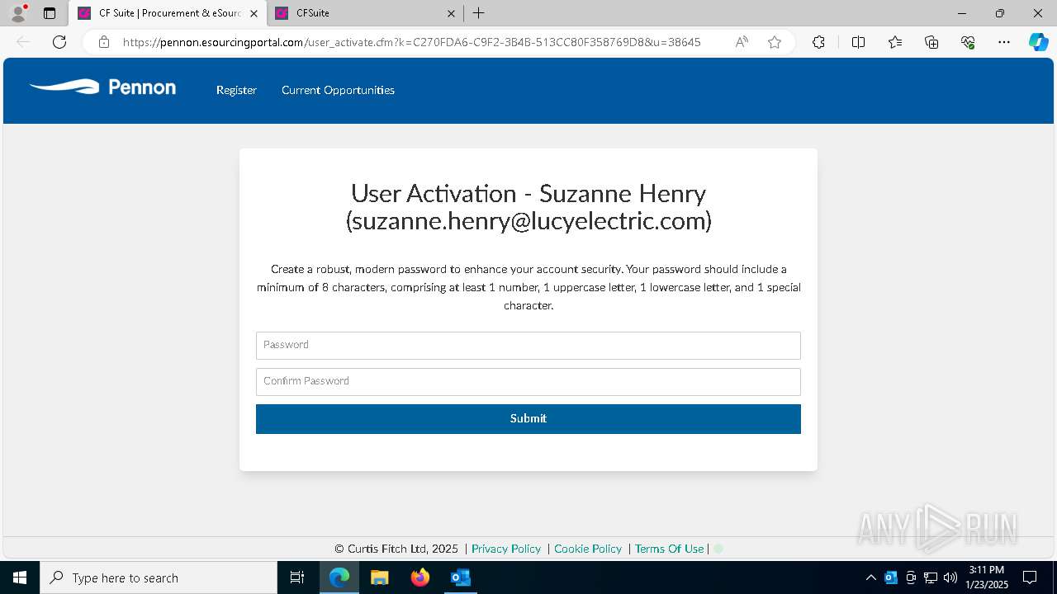Open the tab actions menu icon

pos(50,13)
